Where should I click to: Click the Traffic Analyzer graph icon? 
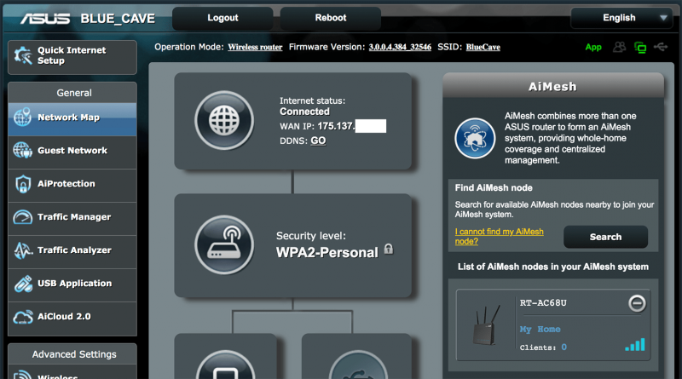[23, 250]
